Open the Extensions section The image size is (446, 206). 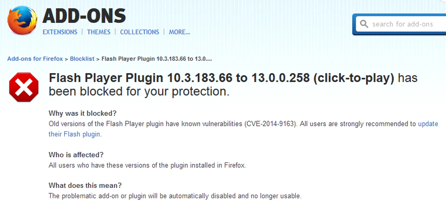pyautogui.click(x=60, y=32)
